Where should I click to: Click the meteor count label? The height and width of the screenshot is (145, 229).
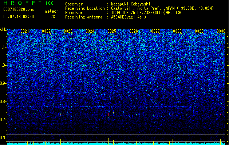click(x=52, y=11)
